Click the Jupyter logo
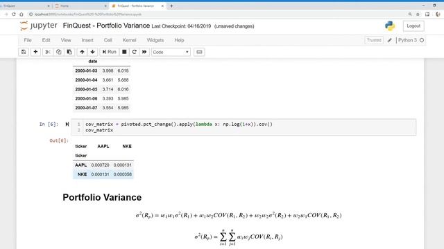 pos(39,26)
